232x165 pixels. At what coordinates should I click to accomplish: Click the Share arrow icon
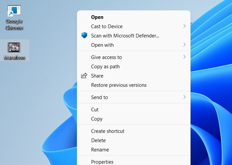(x=84, y=76)
